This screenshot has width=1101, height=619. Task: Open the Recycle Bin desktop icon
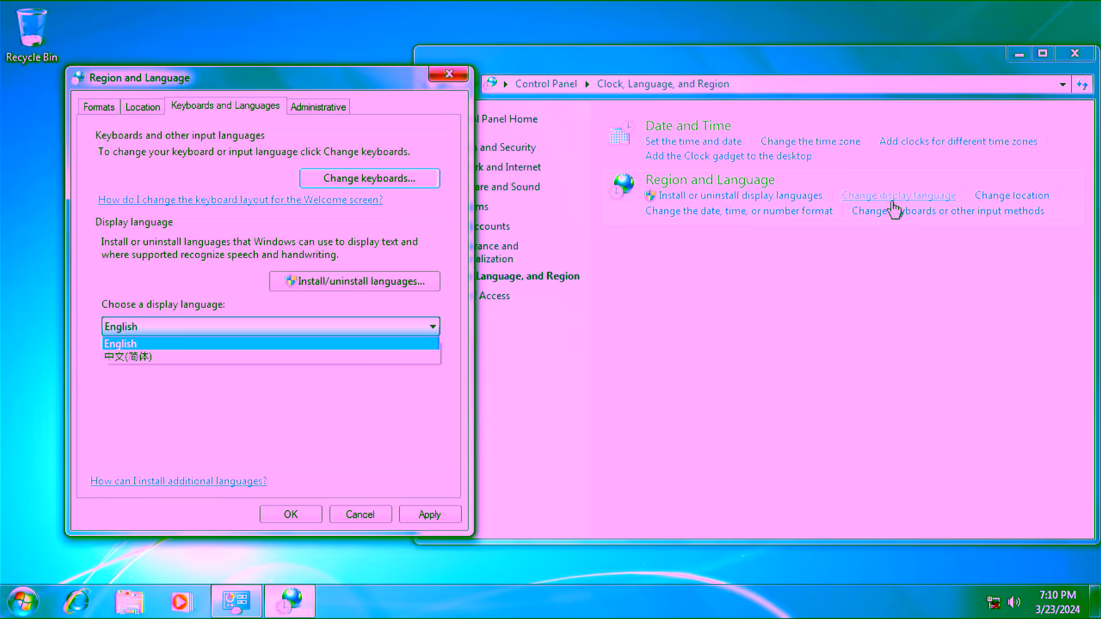[32, 36]
